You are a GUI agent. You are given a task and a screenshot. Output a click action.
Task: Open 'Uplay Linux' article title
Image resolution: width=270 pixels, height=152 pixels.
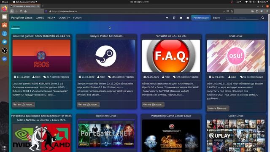pyautogui.click(x=236, y=116)
